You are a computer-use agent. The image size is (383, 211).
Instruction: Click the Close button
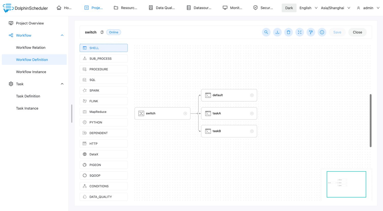click(x=357, y=32)
